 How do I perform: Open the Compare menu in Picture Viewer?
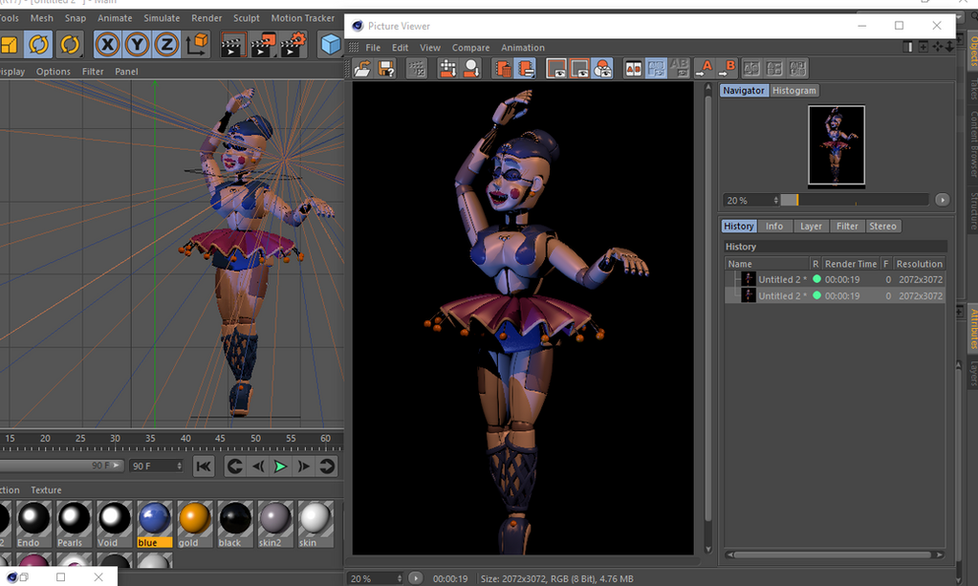point(471,48)
